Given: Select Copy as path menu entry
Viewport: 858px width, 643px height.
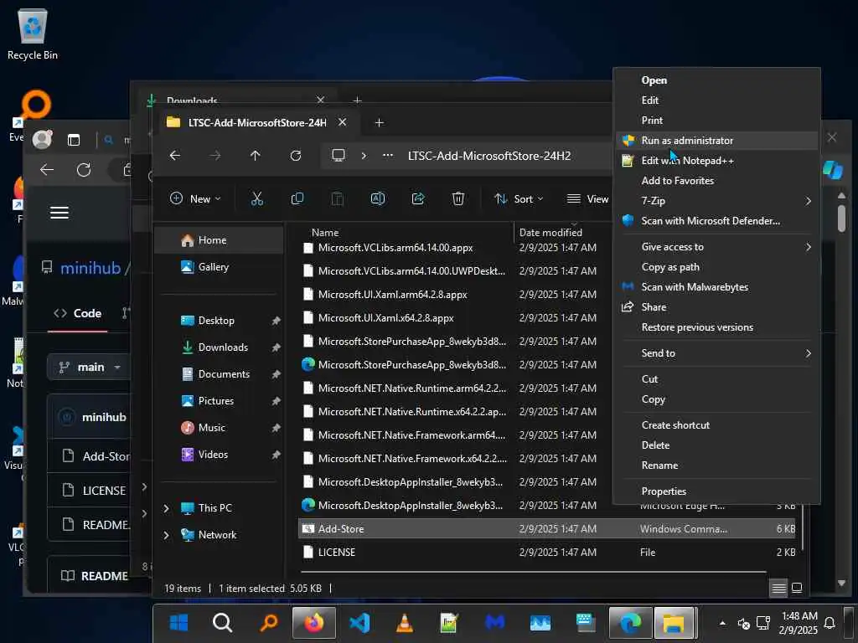Looking at the screenshot, I should (x=717, y=267).
